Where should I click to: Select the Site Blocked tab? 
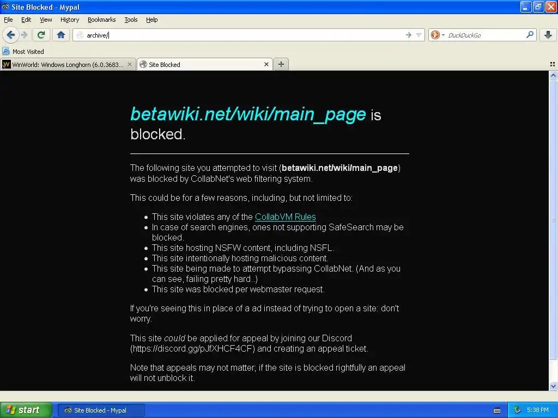(x=205, y=64)
